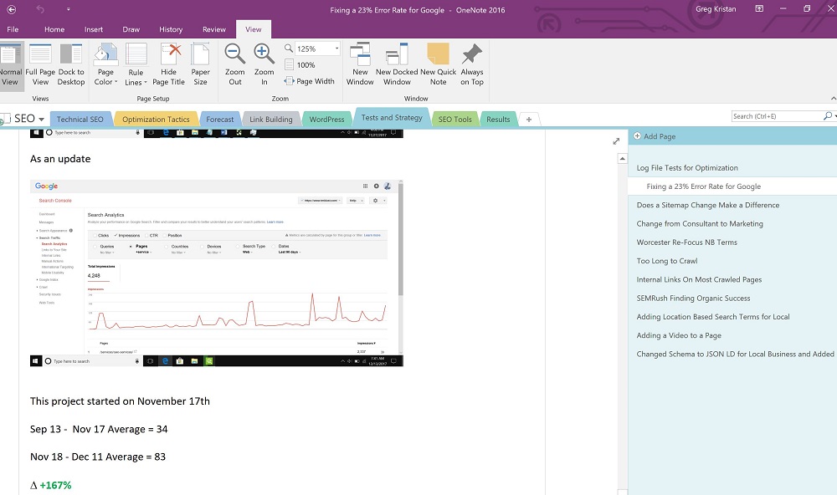Click the Undo arrow in title bar
837x495 pixels.
40,9
